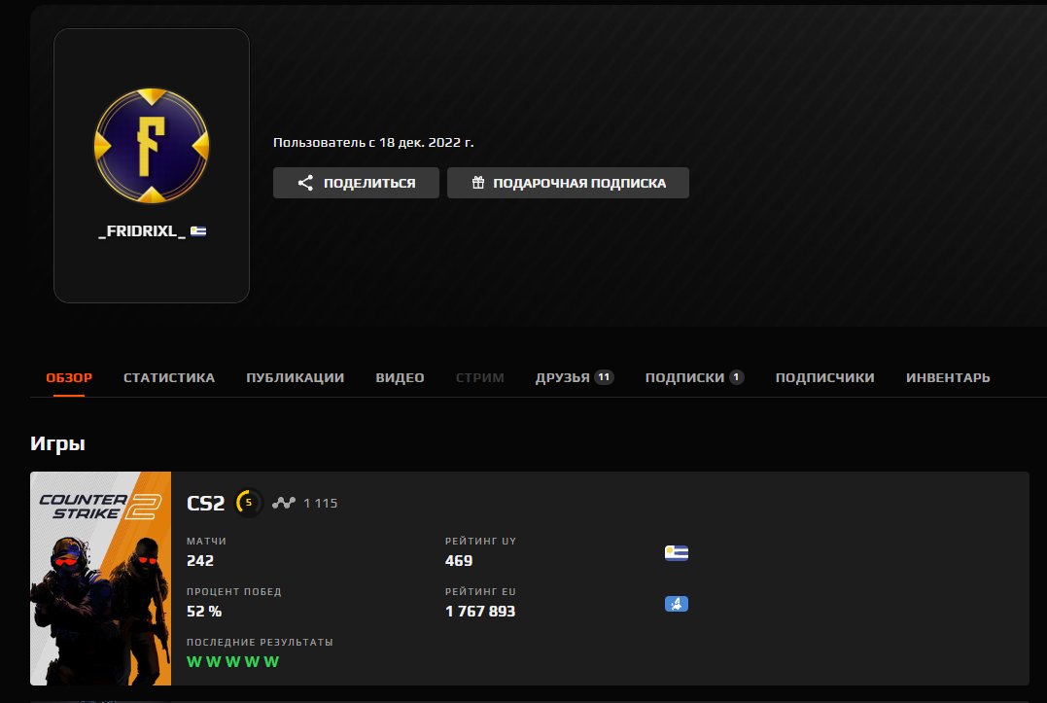The width and height of the screenshot is (1047, 703).
Task: Click the ELO graph icon beside 1 115
Action: (x=282, y=503)
